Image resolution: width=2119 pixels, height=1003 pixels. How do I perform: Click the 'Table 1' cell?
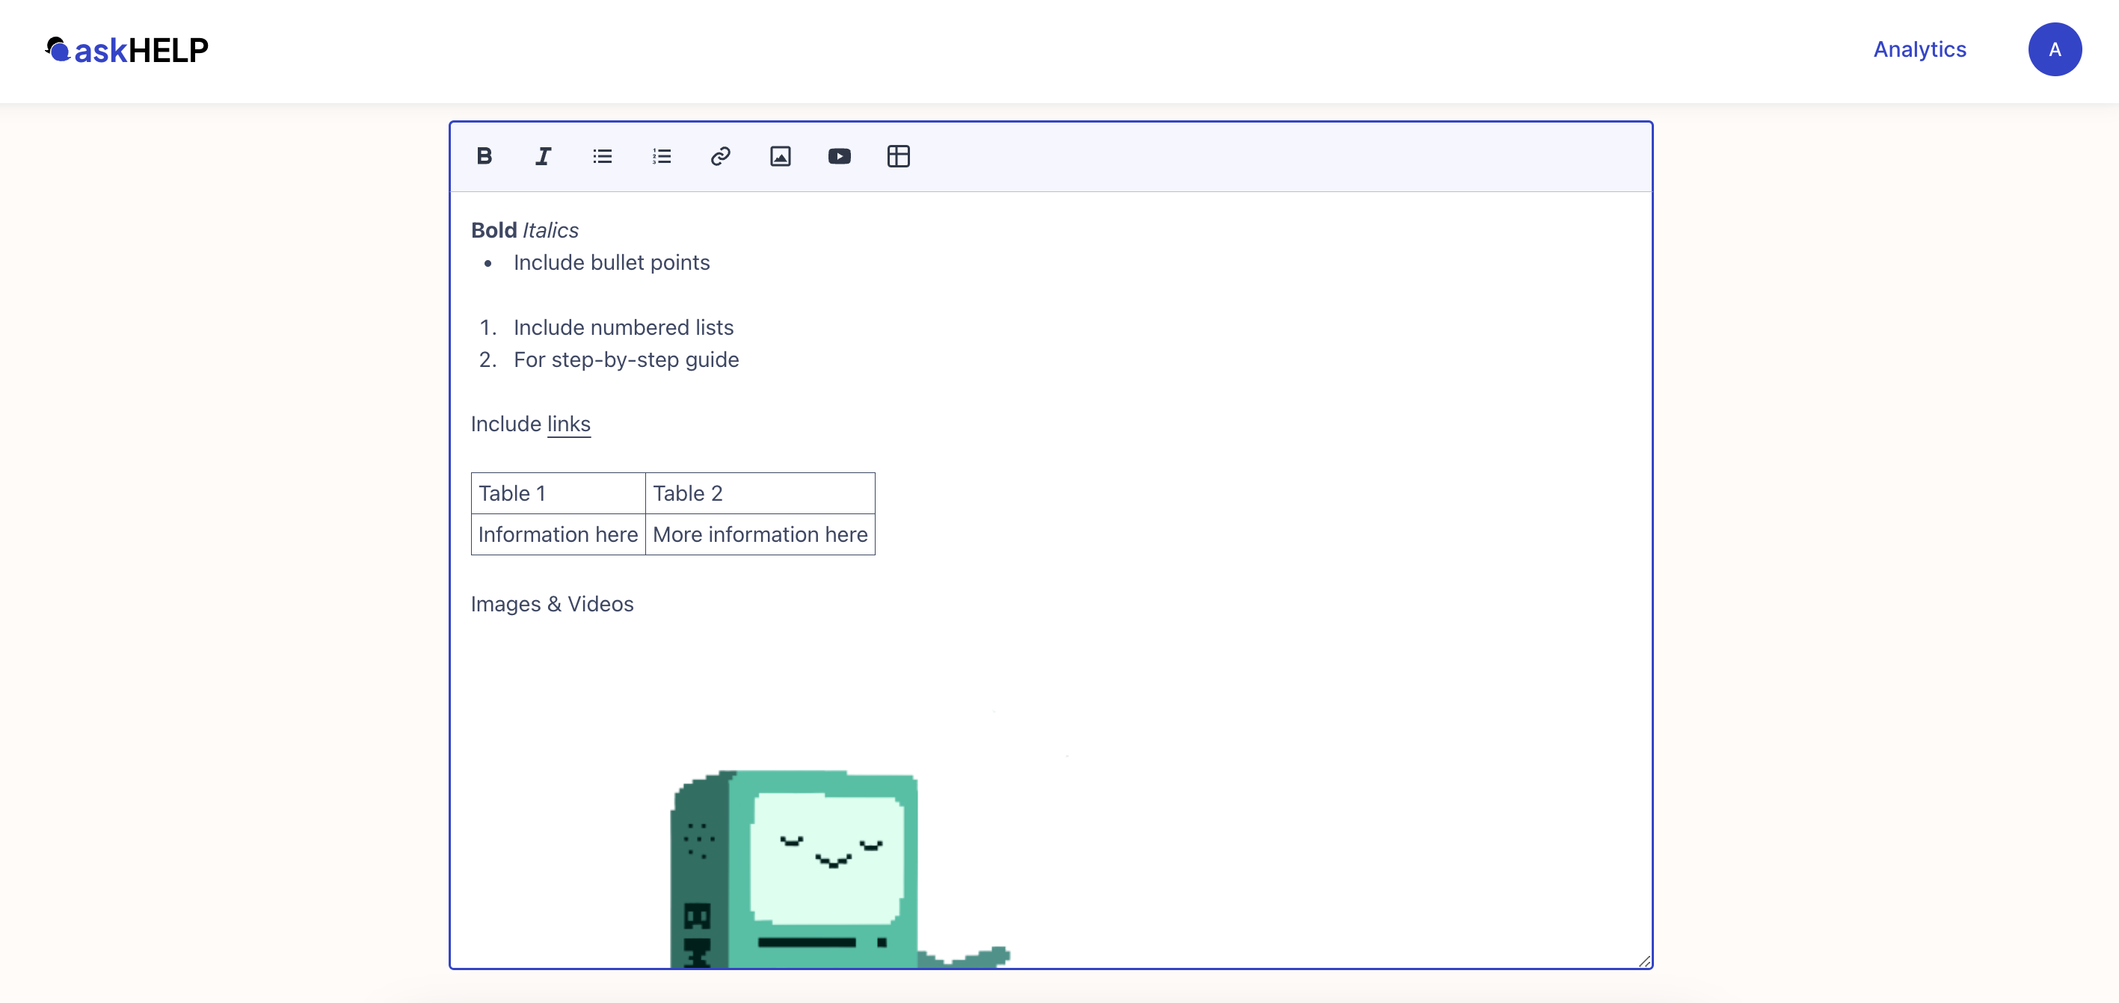558,493
